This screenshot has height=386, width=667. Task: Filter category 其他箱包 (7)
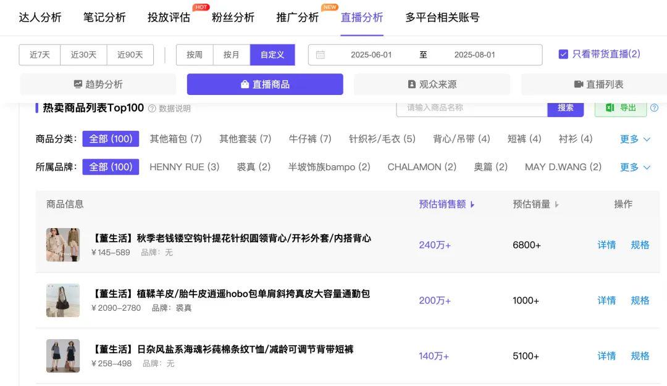(x=175, y=139)
